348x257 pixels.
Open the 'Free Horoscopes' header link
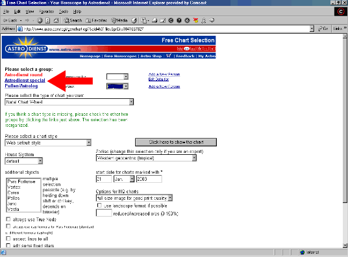point(120,56)
